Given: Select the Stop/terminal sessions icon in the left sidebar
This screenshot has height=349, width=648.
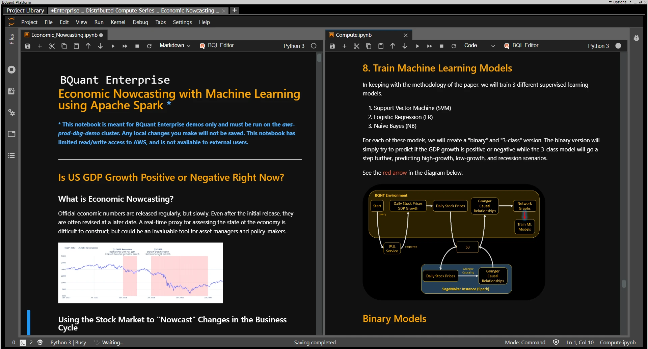Looking at the screenshot, I should [x=11, y=70].
